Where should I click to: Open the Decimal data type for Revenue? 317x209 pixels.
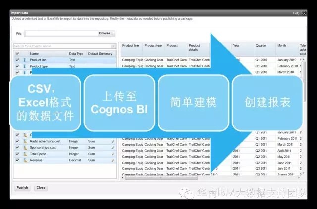(x=75, y=160)
